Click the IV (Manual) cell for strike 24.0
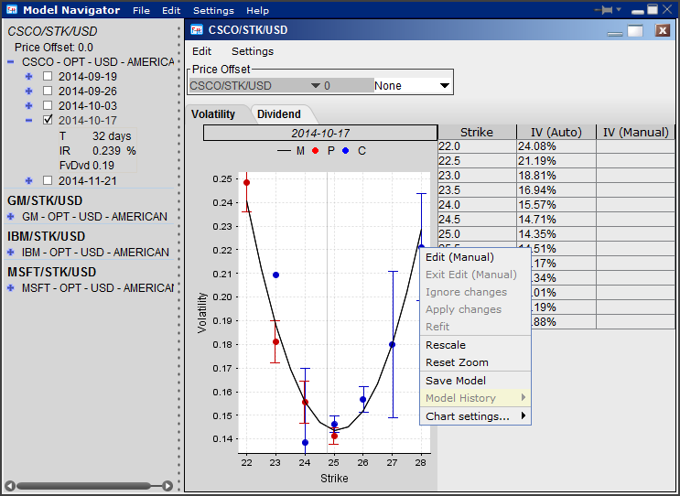The height and width of the screenshot is (496, 680). [x=635, y=205]
